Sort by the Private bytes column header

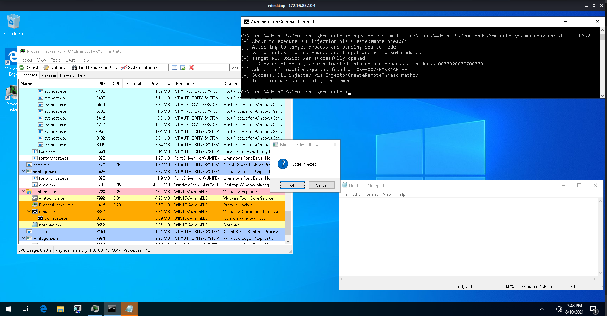pyautogui.click(x=160, y=84)
